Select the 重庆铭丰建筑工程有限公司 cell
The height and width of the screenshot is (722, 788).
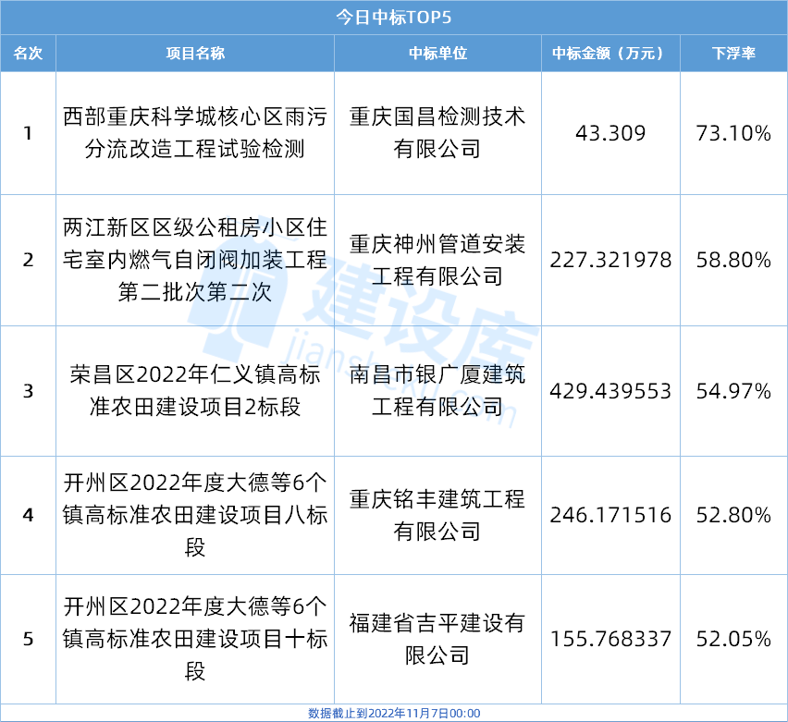pyautogui.click(x=437, y=515)
